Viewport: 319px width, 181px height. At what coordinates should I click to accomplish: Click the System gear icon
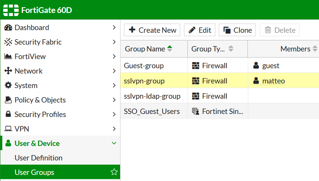[8, 85]
